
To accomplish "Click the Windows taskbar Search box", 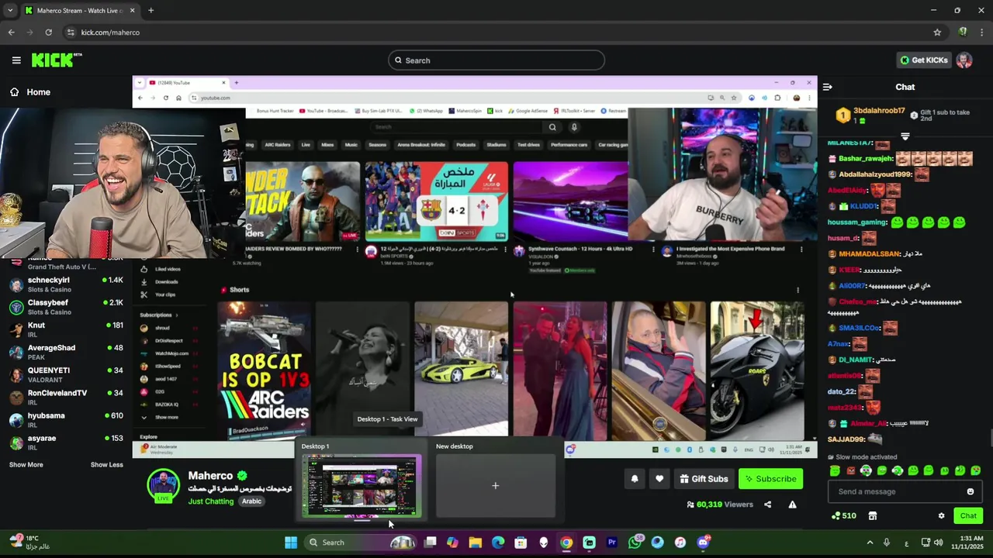I will coord(361,542).
